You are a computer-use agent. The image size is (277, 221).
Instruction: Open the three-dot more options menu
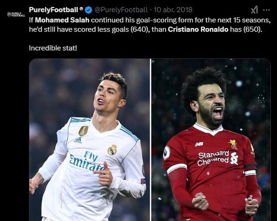pyautogui.click(x=266, y=10)
